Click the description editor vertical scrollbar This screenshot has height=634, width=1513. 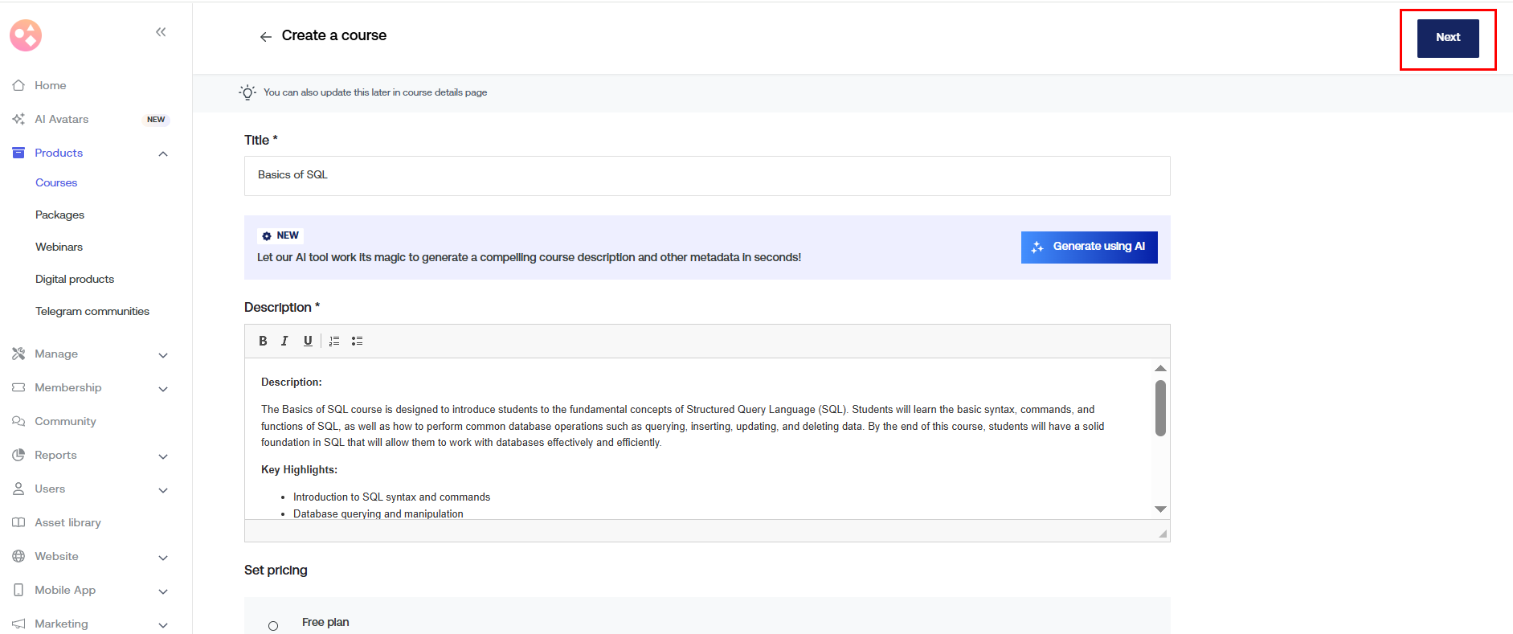point(1159,408)
